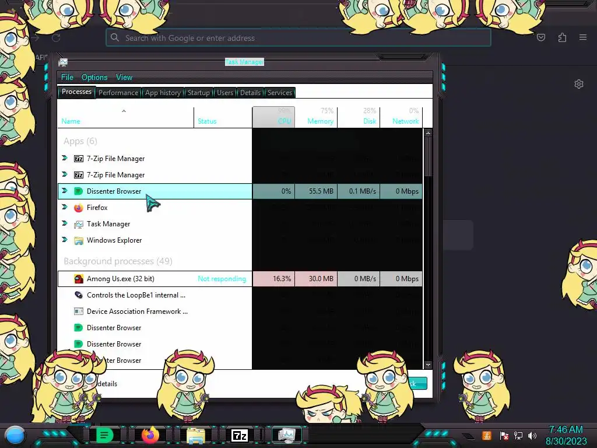The image size is (597, 448).
Task: Select the Windows Explorer app row
Action: point(240,240)
